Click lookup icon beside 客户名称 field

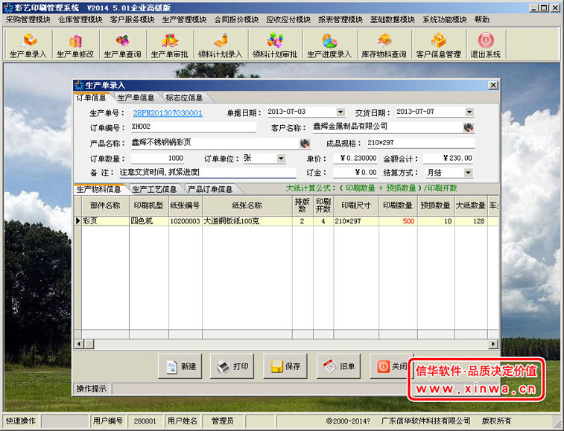click(x=467, y=128)
